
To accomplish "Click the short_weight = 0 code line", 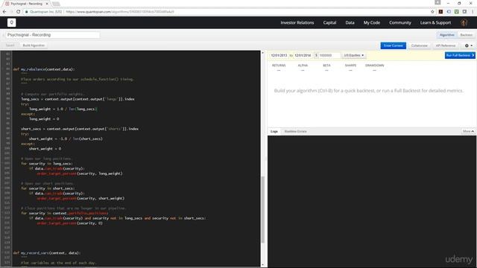I will click(x=45, y=149).
